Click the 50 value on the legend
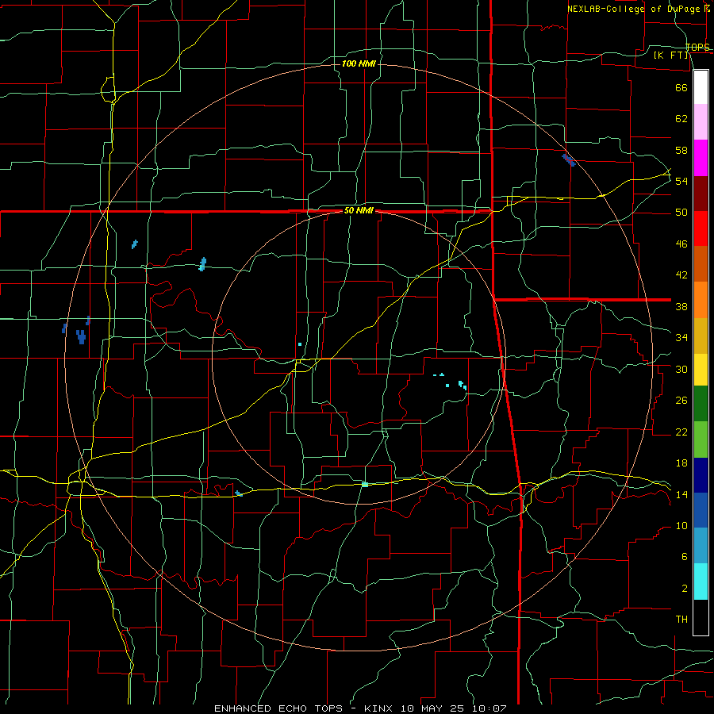714x714 pixels. point(681,213)
